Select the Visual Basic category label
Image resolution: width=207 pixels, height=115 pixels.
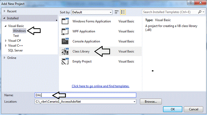[16, 26]
